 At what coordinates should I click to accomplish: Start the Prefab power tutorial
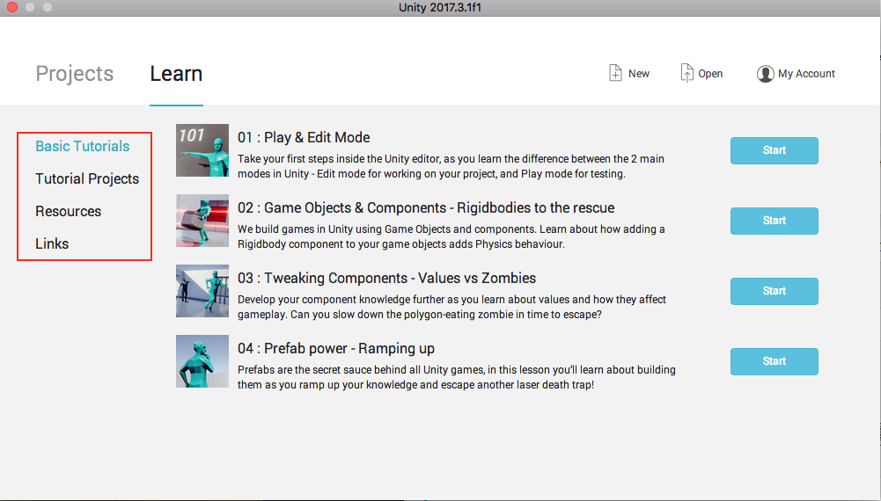[774, 361]
